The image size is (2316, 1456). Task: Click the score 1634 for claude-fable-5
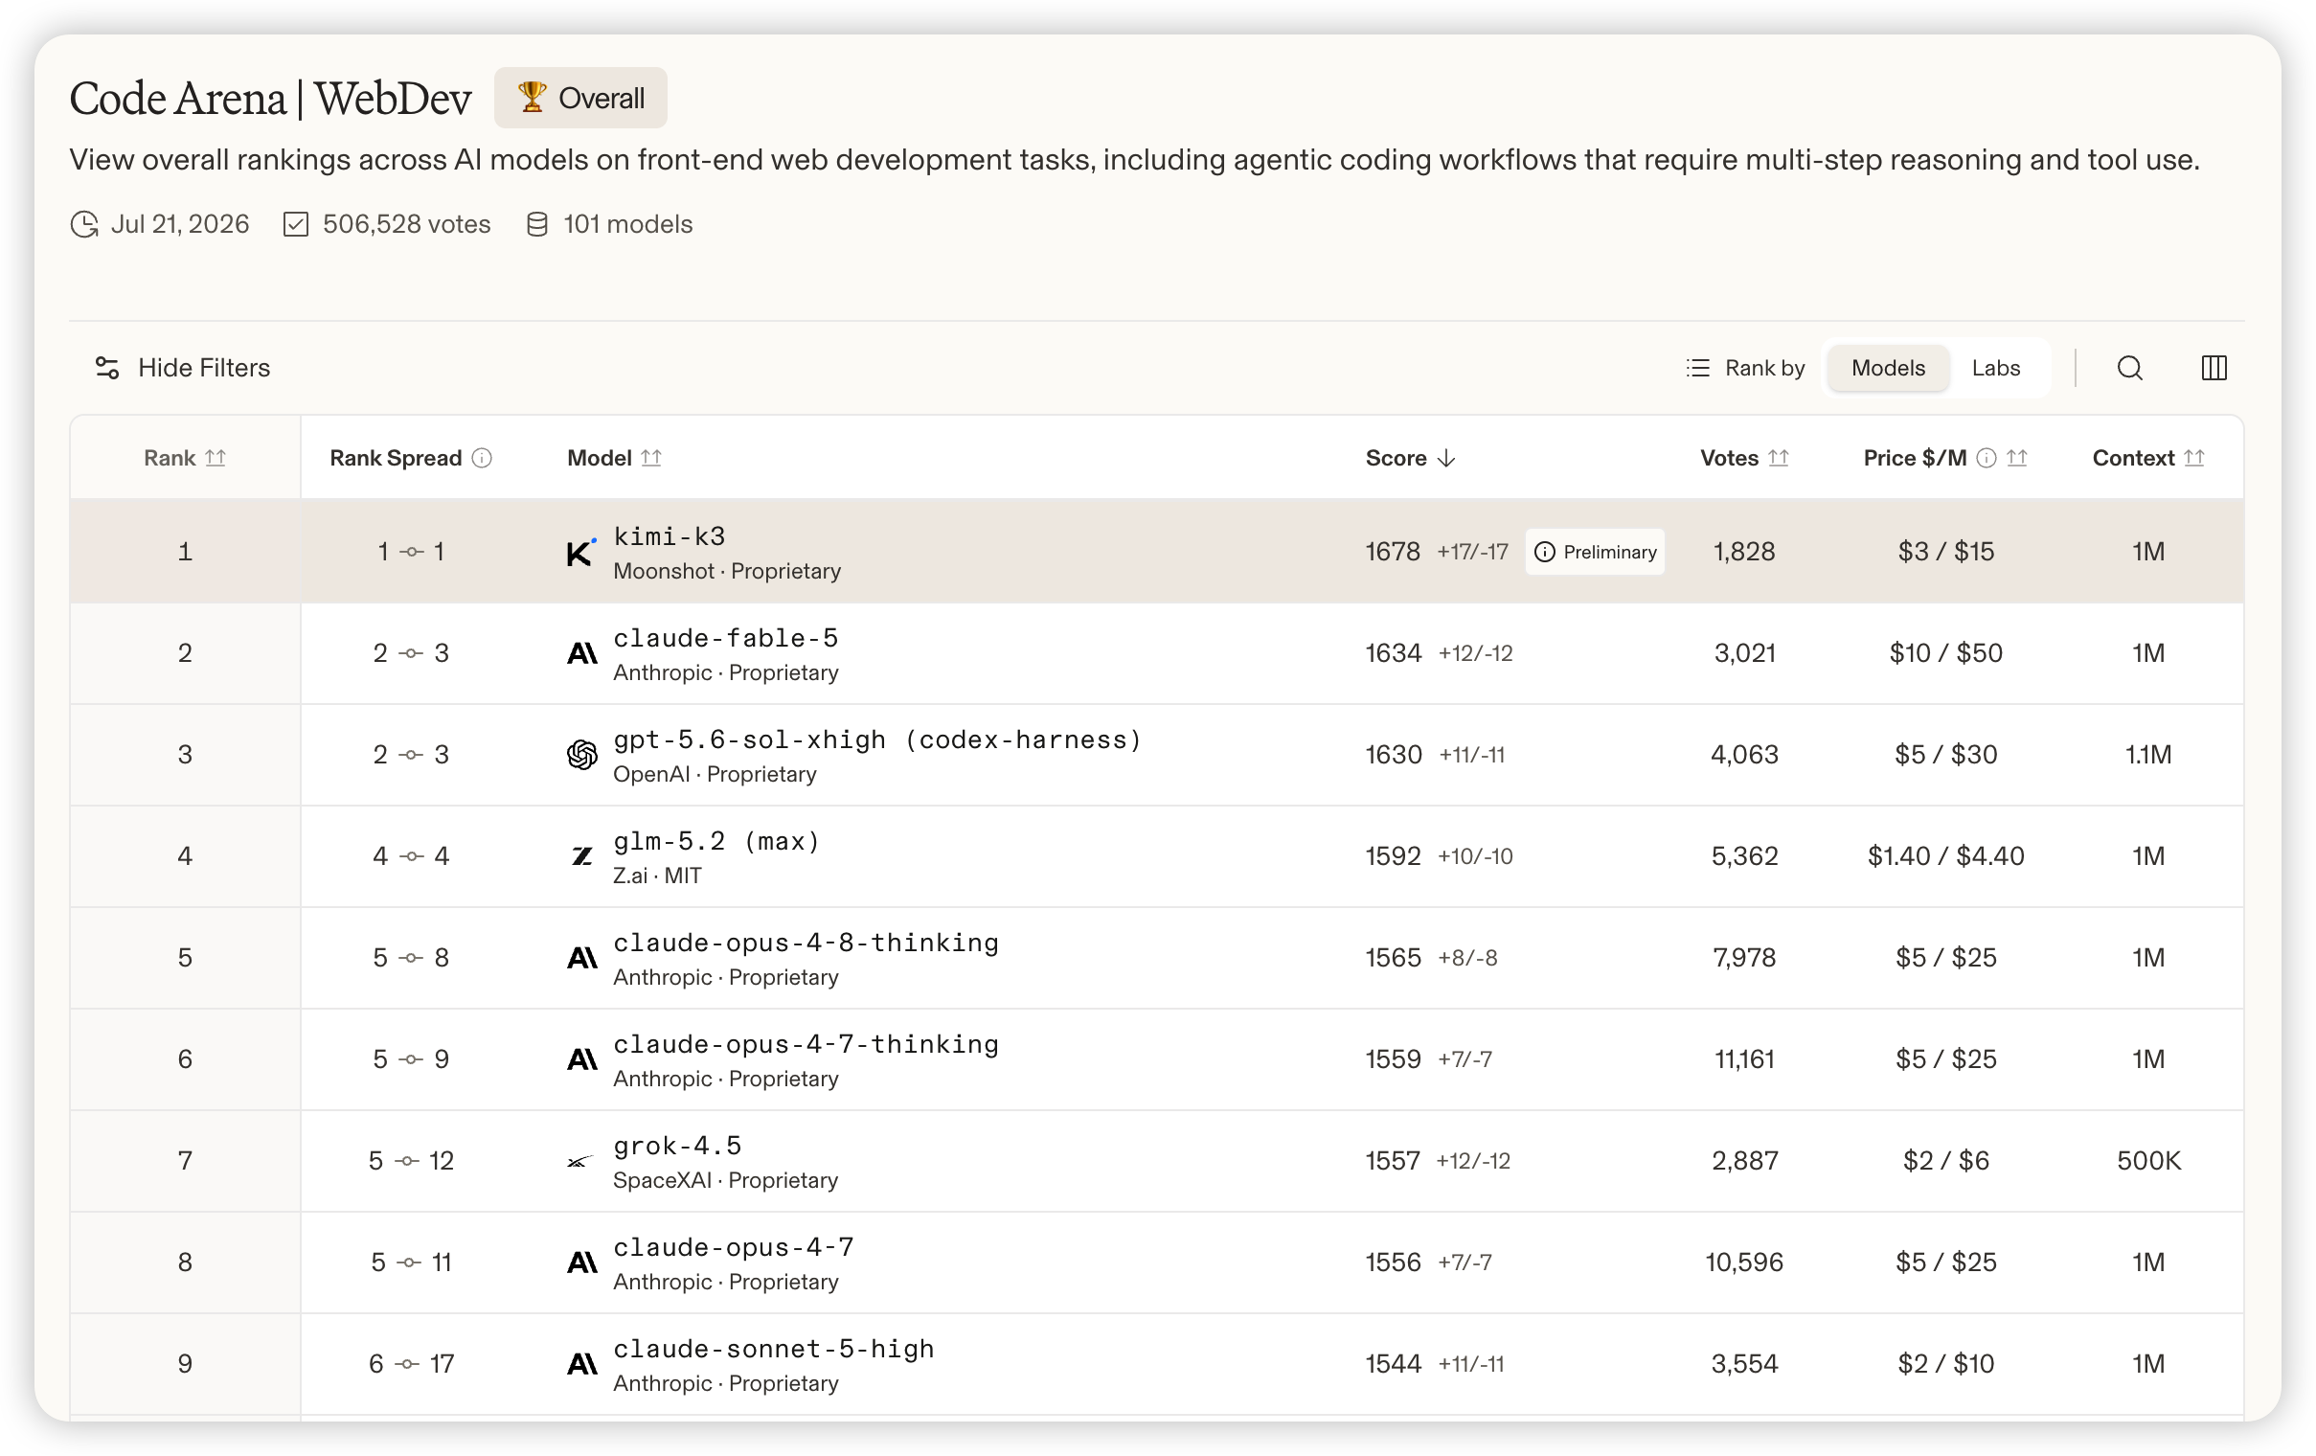(x=1394, y=654)
